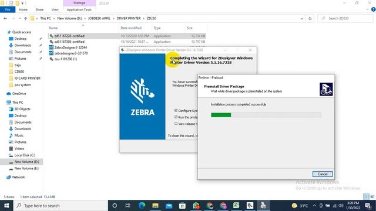Open 3D Objects under This PC
This screenshot has height=211, width=376.
[x=22, y=109]
